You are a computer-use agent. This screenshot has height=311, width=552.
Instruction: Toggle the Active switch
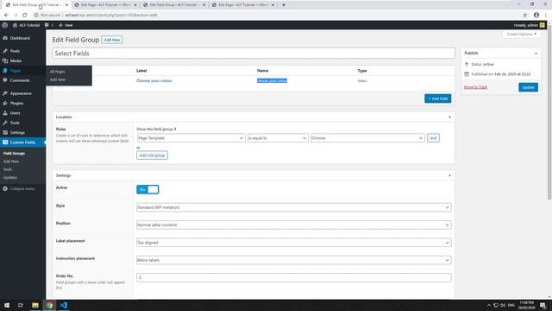pos(147,190)
